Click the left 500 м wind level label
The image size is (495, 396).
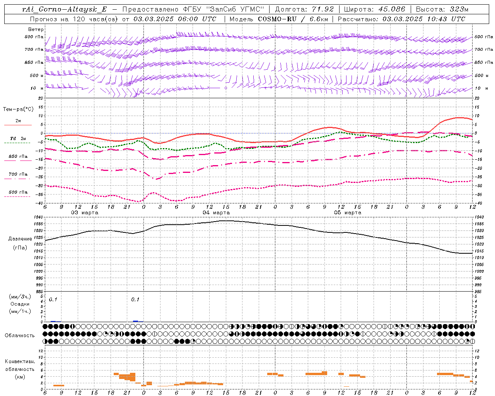click(37, 75)
